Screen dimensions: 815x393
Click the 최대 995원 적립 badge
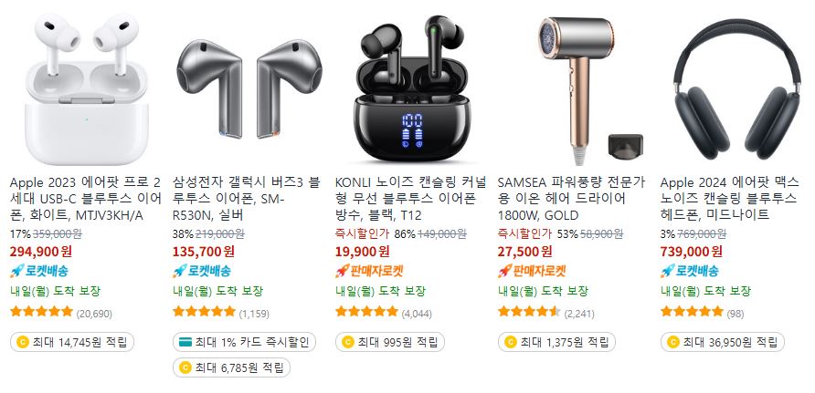point(390,342)
